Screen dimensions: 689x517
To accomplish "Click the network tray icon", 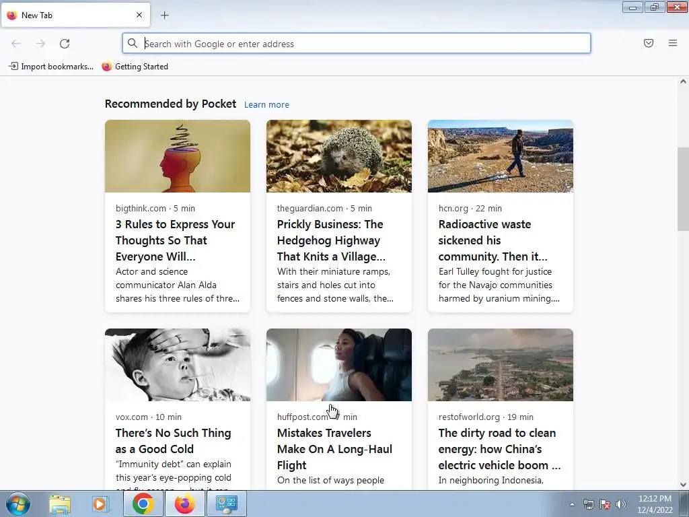I will (x=588, y=504).
